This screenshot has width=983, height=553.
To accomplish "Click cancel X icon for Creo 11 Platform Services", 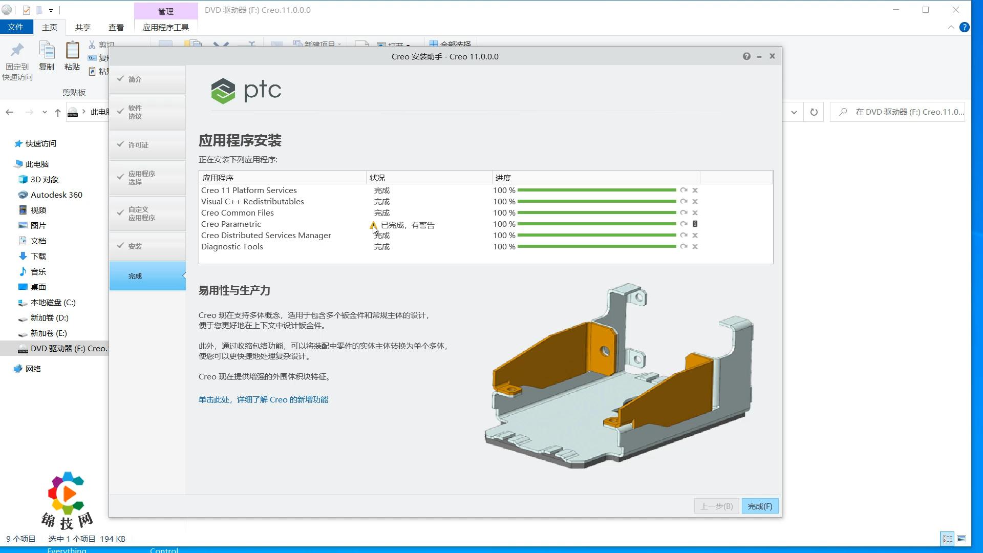I will point(695,190).
